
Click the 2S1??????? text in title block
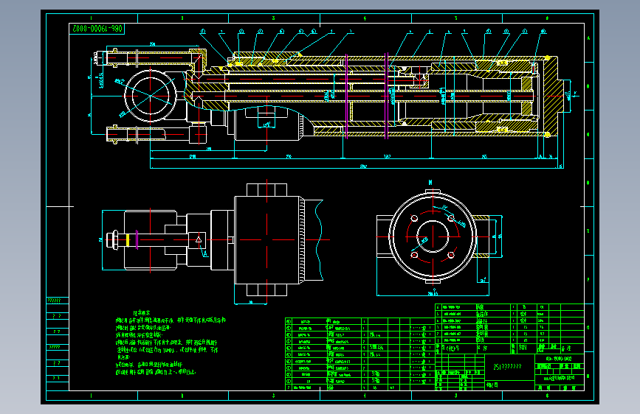click(x=507, y=366)
